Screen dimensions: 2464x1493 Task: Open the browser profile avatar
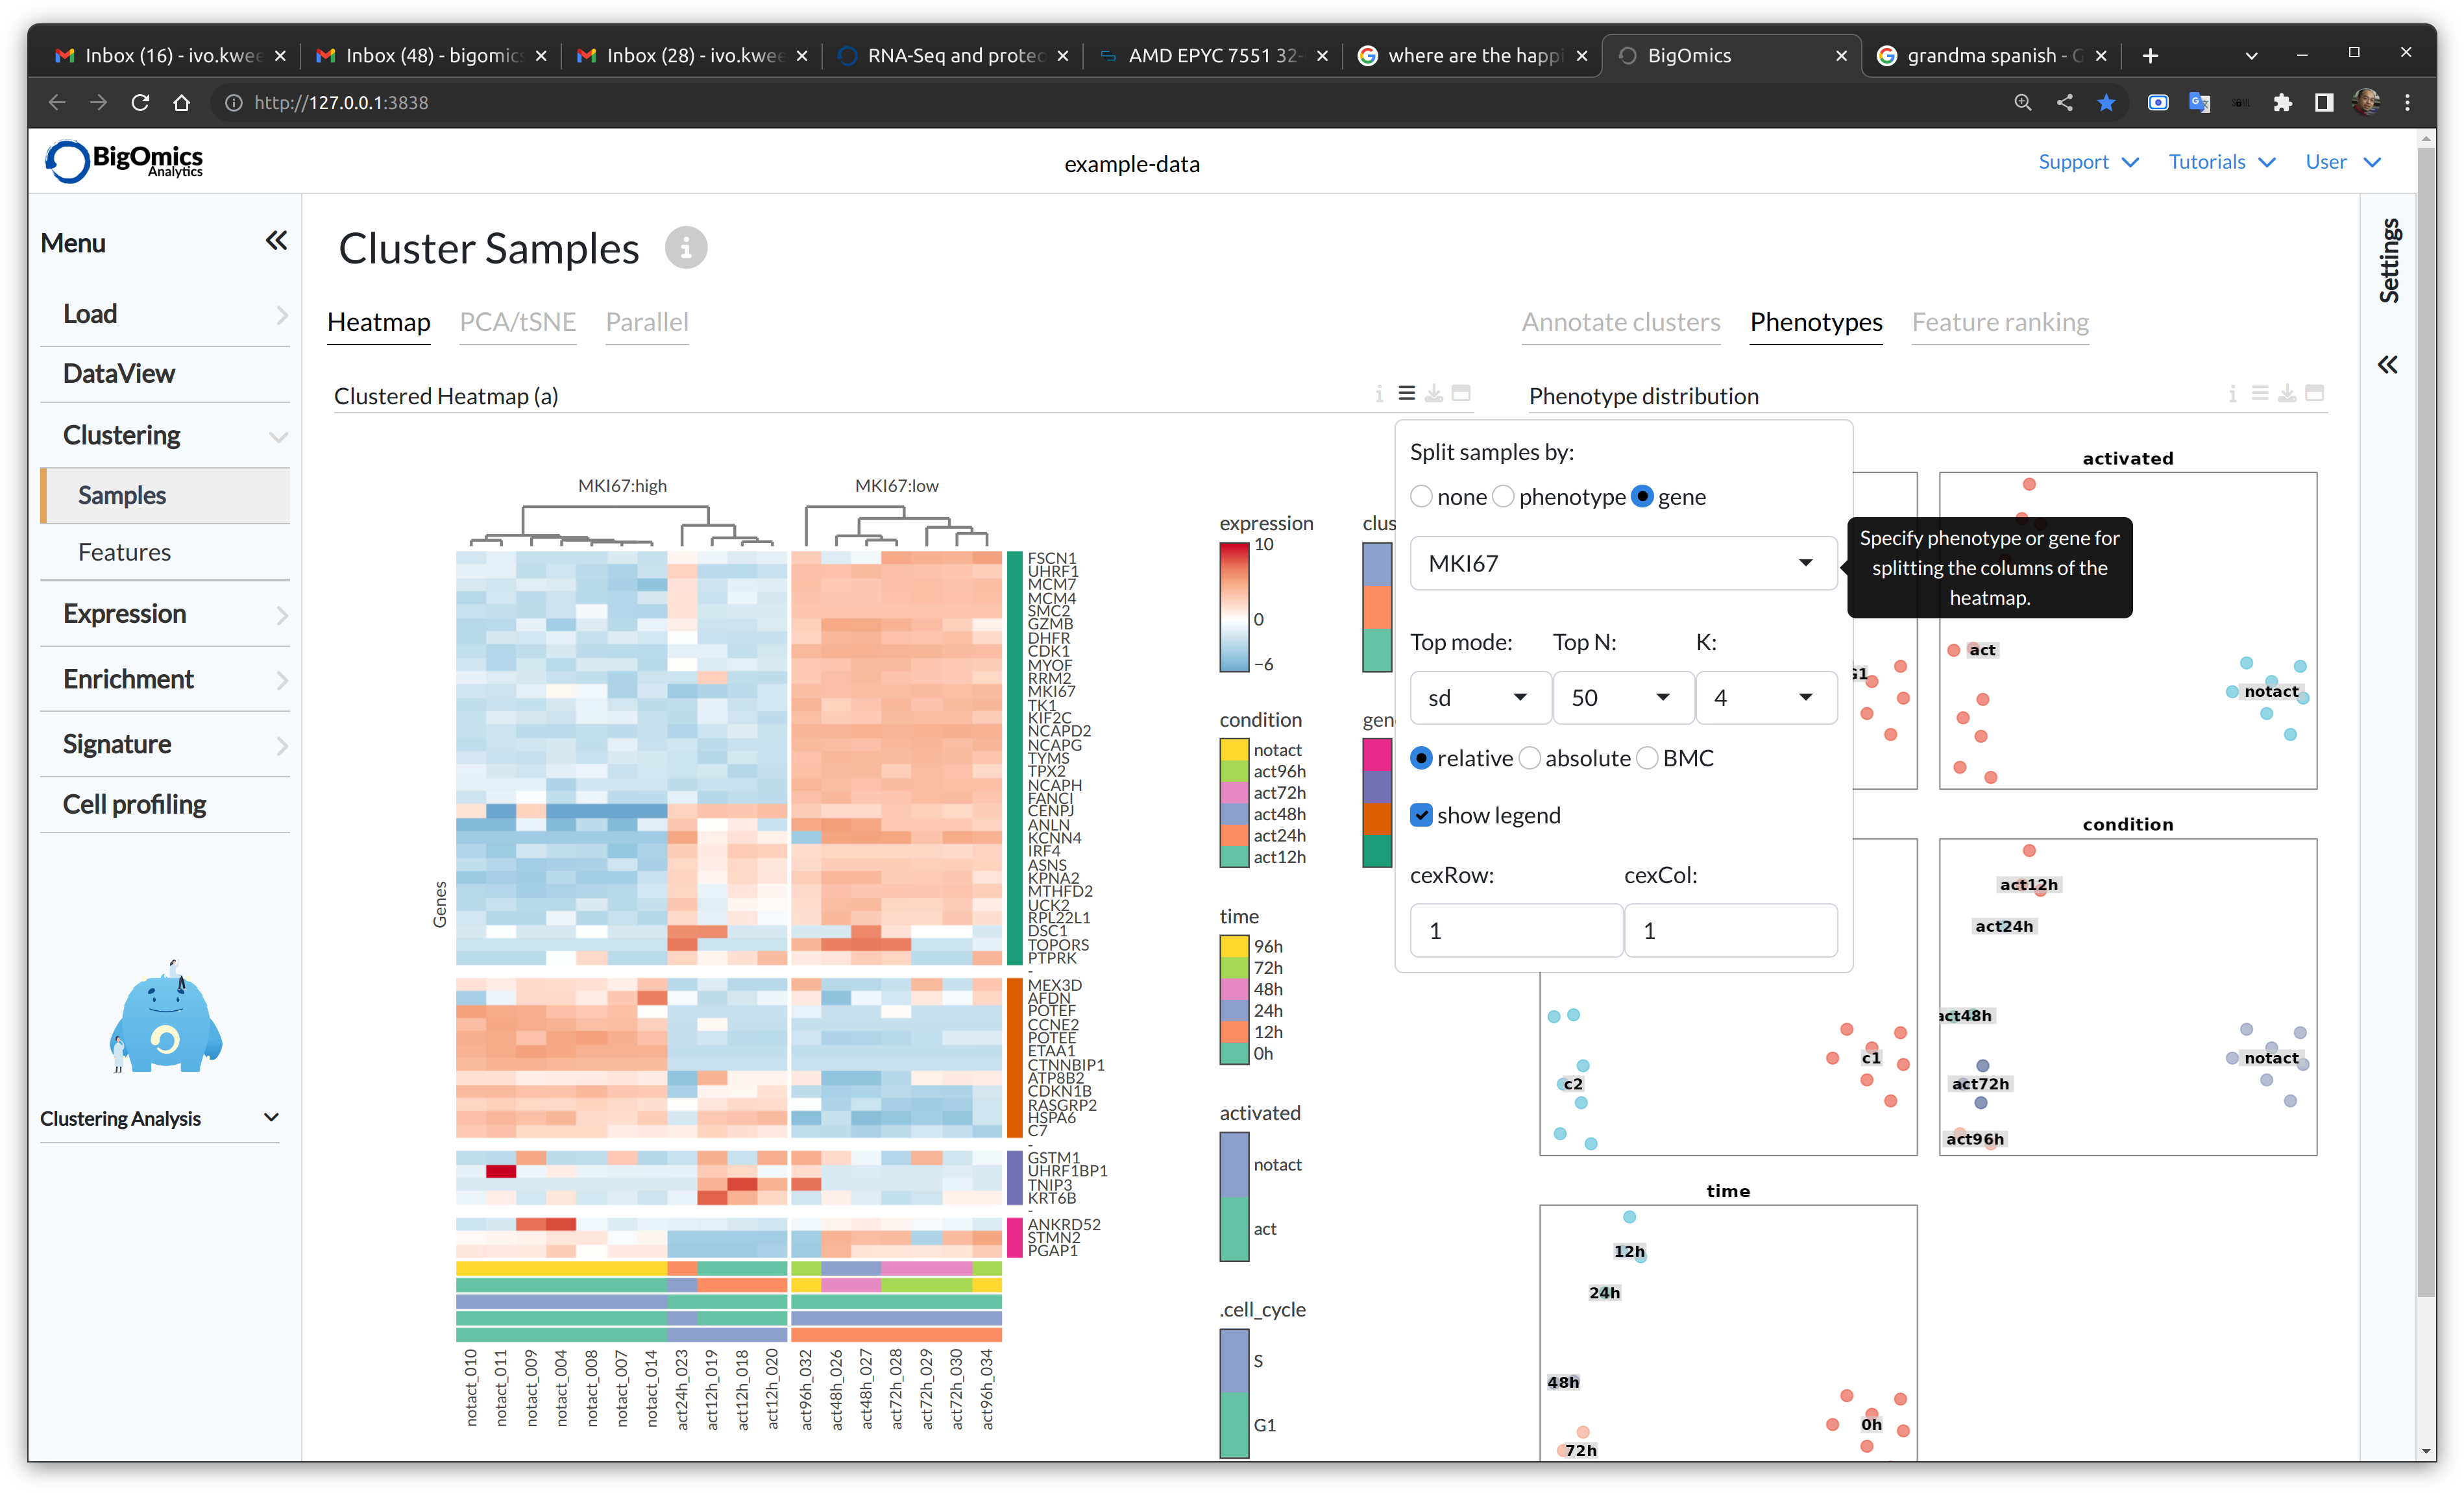point(2366,102)
